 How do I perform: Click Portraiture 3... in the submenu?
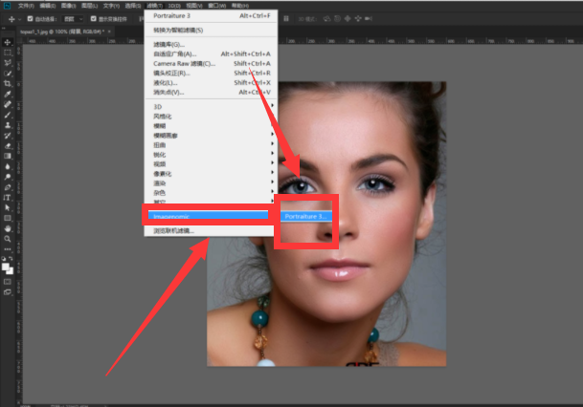click(306, 216)
